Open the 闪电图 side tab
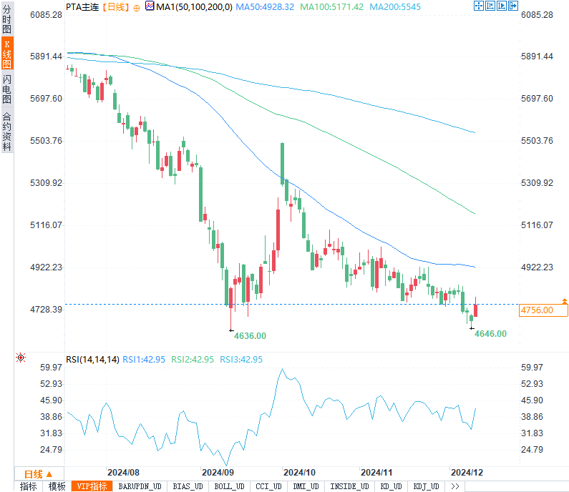Image resolution: width=569 pixels, height=492 pixels. [6, 89]
